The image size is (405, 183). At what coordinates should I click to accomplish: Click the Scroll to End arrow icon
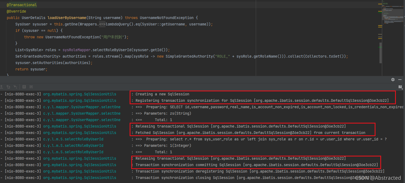pos(15,87)
